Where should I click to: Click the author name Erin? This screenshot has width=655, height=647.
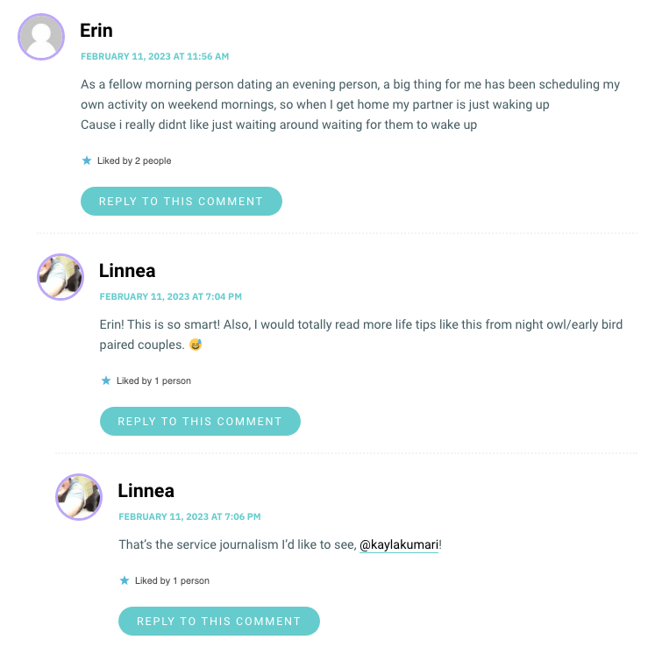96,31
